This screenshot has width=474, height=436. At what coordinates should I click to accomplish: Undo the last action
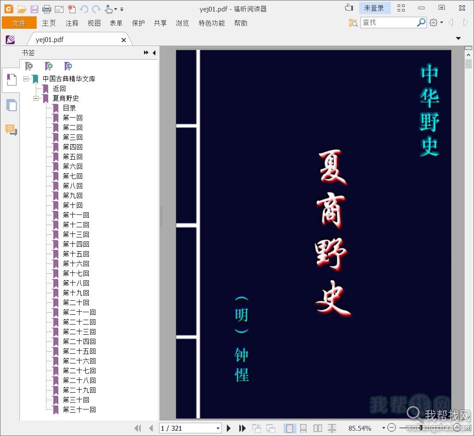[84, 9]
